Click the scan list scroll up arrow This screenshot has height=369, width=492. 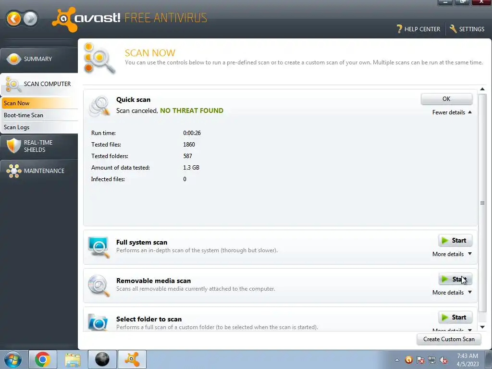[x=482, y=89]
